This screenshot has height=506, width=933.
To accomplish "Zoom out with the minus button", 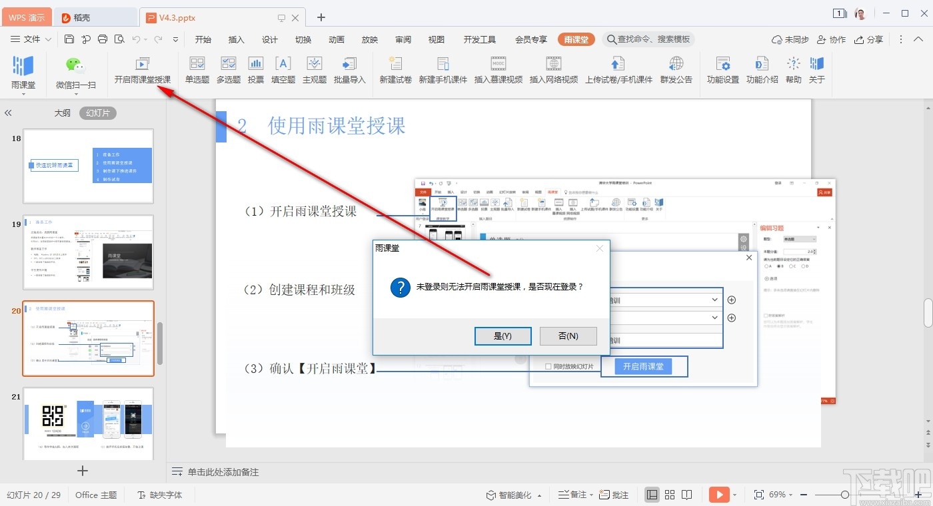I will click(x=805, y=495).
